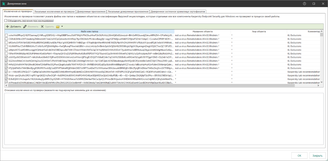Screen dimensions: 328x161
Task: Click the table's vertical scrollbar thumb
Action: coord(321,35)
